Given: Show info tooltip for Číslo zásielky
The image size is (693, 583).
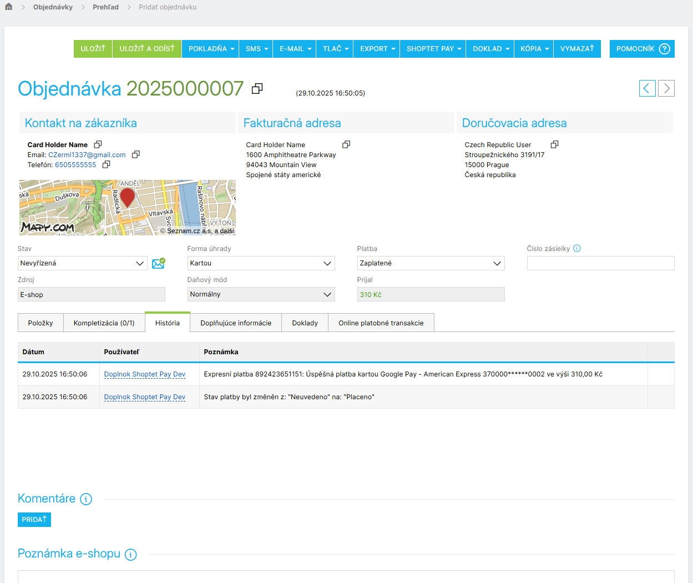Looking at the screenshot, I should tap(577, 249).
